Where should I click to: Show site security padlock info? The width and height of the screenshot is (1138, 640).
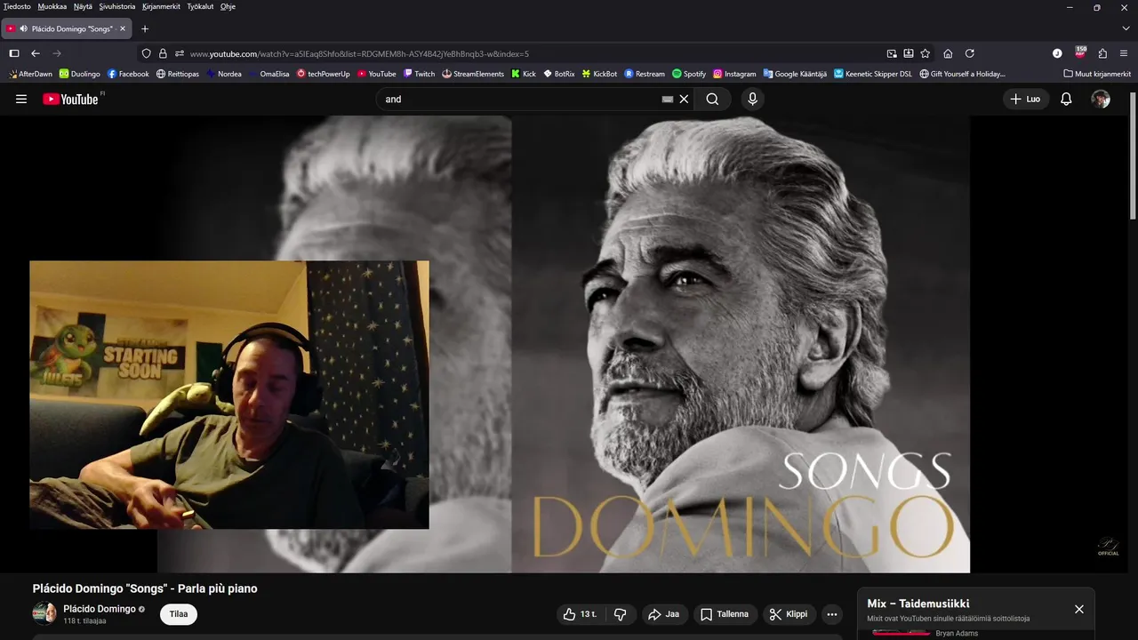163,53
